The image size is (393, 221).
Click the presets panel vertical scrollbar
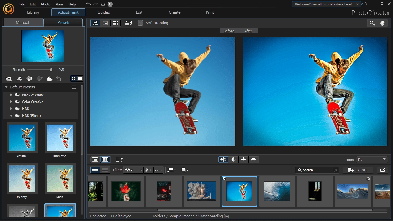click(x=82, y=119)
